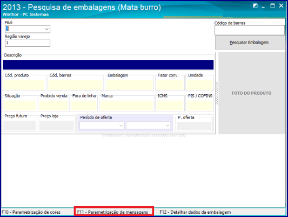
Task: Click the FOTO DO PRODUTO image area
Action: tap(251, 93)
